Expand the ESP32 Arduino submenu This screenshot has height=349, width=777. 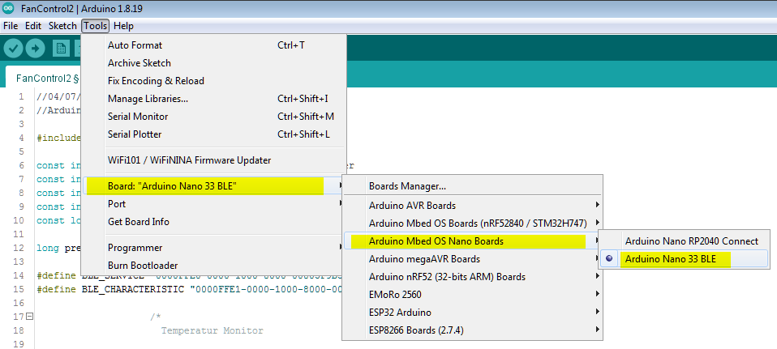click(472, 312)
